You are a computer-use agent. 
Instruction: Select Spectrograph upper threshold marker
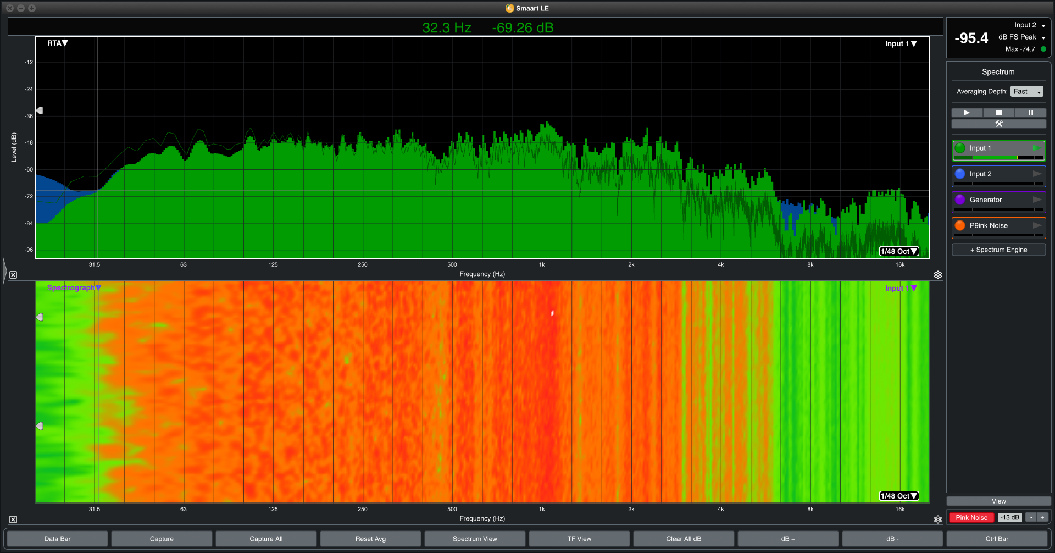(x=40, y=317)
